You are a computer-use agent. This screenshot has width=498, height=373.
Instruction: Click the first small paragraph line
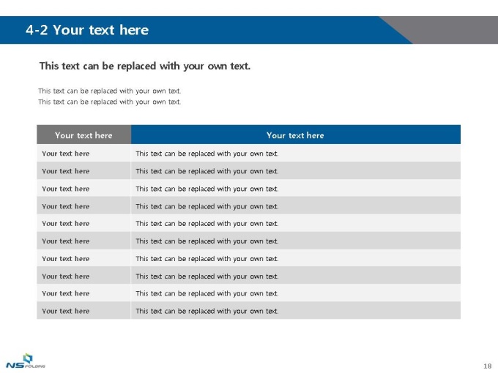[x=110, y=91]
